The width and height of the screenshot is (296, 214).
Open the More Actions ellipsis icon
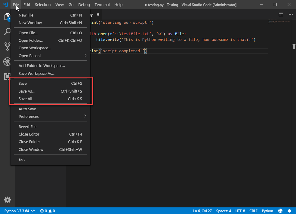pyautogui.click(x=291, y=14)
